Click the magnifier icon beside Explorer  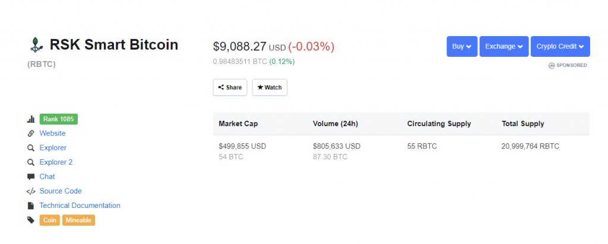(x=31, y=148)
